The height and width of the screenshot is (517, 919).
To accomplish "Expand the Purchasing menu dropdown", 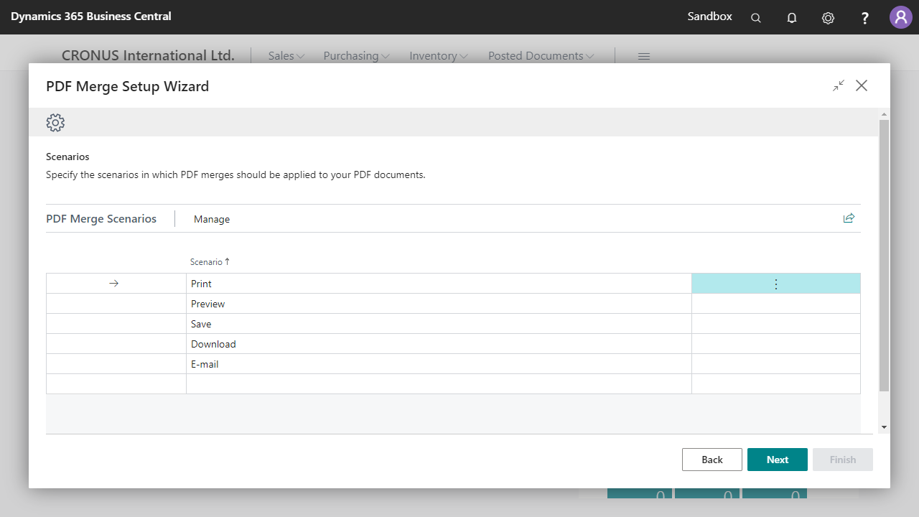I will pos(356,56).
